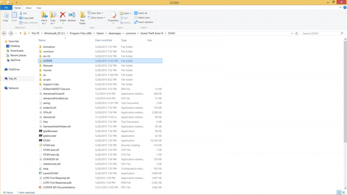
Task: Select Network in navigation pane
Action: click(11, 88)
